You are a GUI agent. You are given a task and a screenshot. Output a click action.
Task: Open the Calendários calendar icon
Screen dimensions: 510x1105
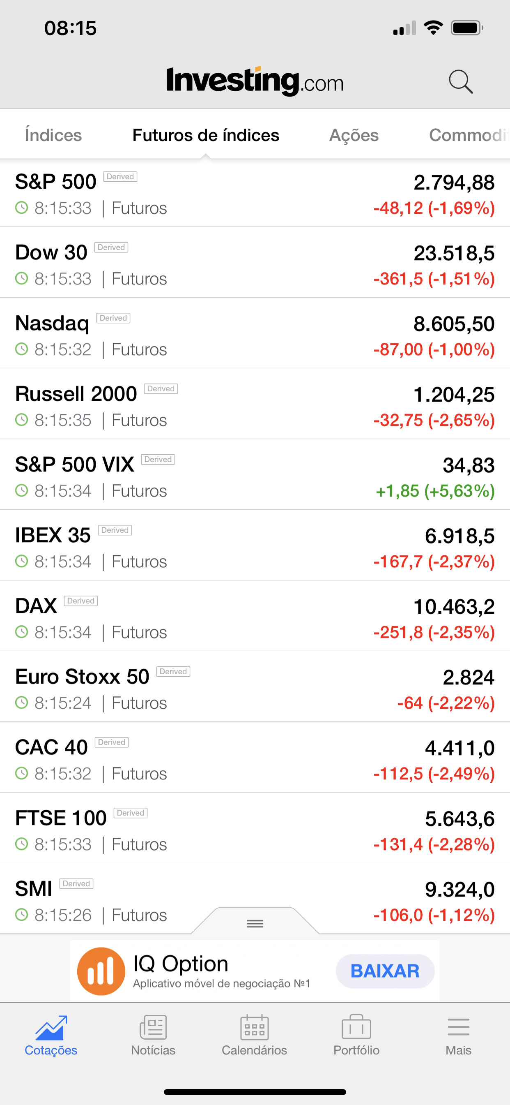255,1027
